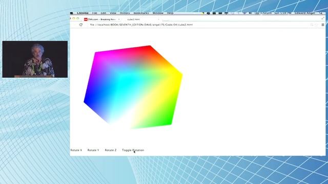Viewport: 328px width, 184px height.
Task: Open the Window menu
Action: 158,13
